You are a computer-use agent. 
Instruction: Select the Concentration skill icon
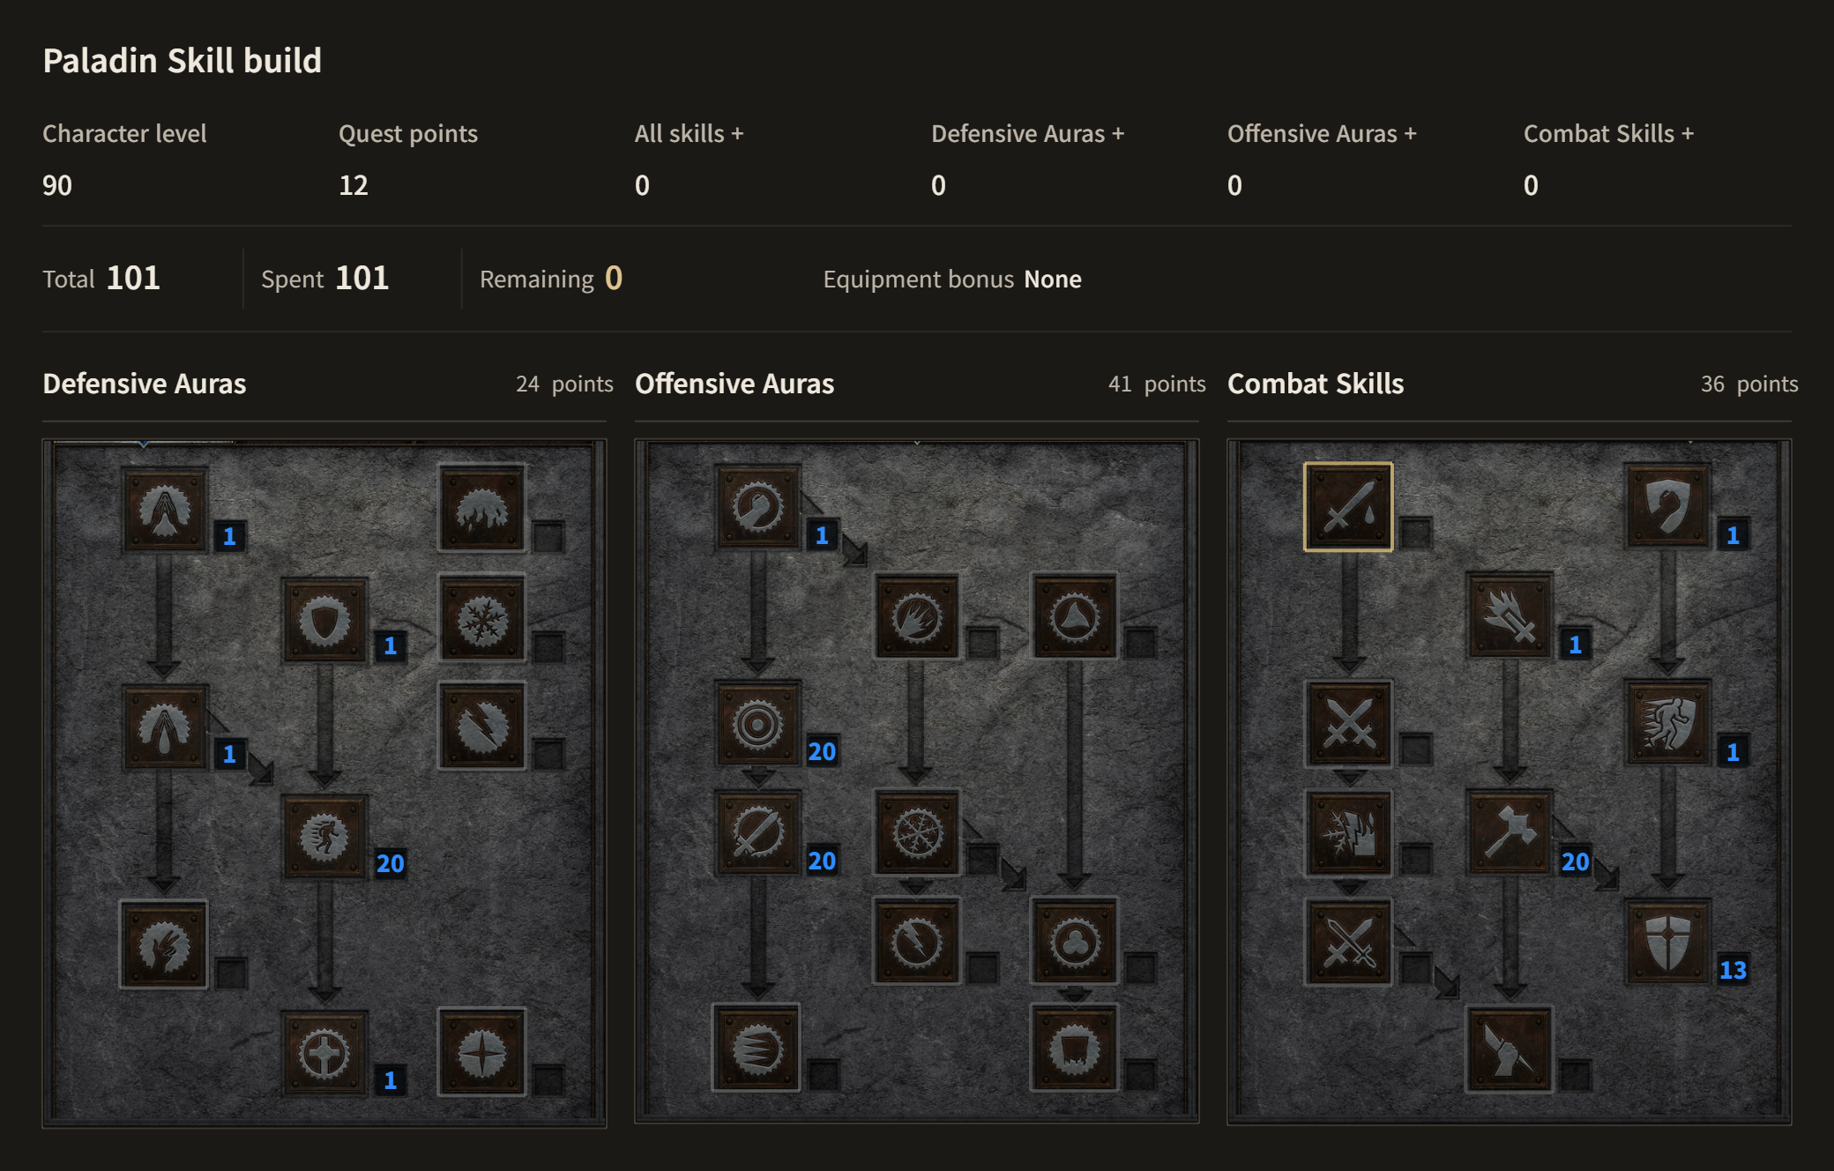point(757,832)
